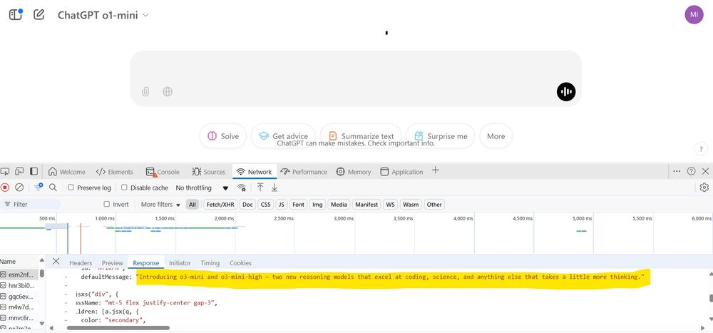Image resolution: width=713 pixels, height=333 pixels.
Task: Filter requests by JS type
Action: pos(282,204)
